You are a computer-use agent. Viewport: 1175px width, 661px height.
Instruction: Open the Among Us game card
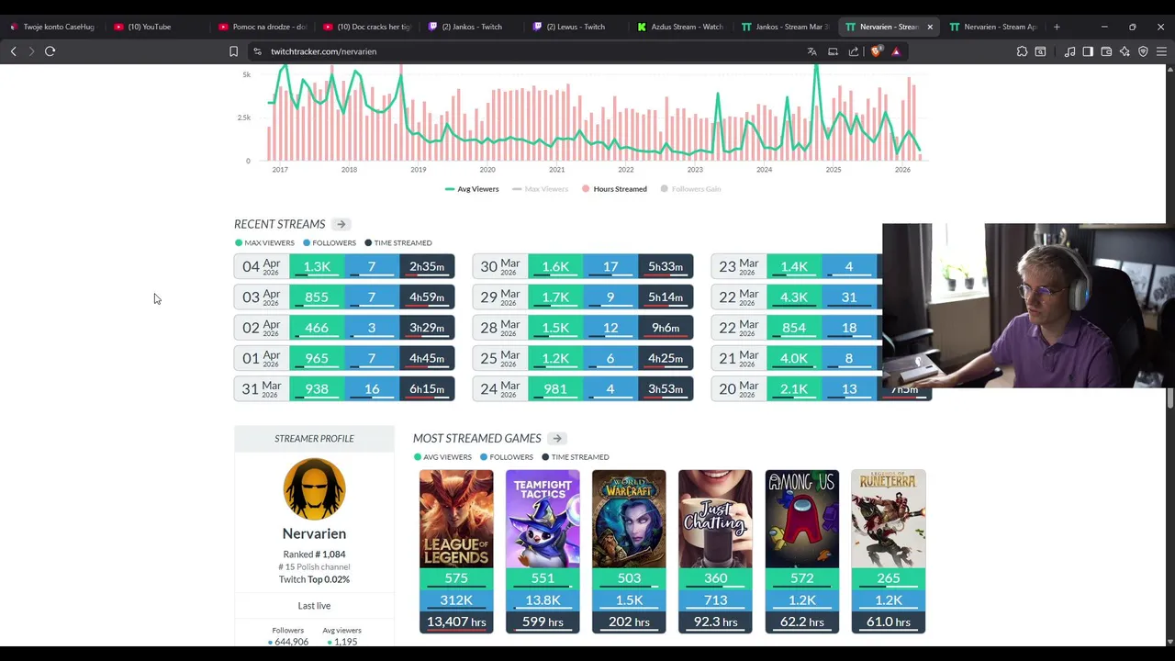801,551
